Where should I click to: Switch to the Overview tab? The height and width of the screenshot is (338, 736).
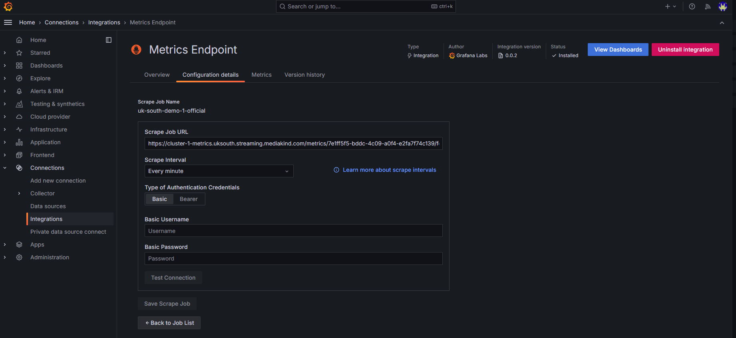point(157,75)
